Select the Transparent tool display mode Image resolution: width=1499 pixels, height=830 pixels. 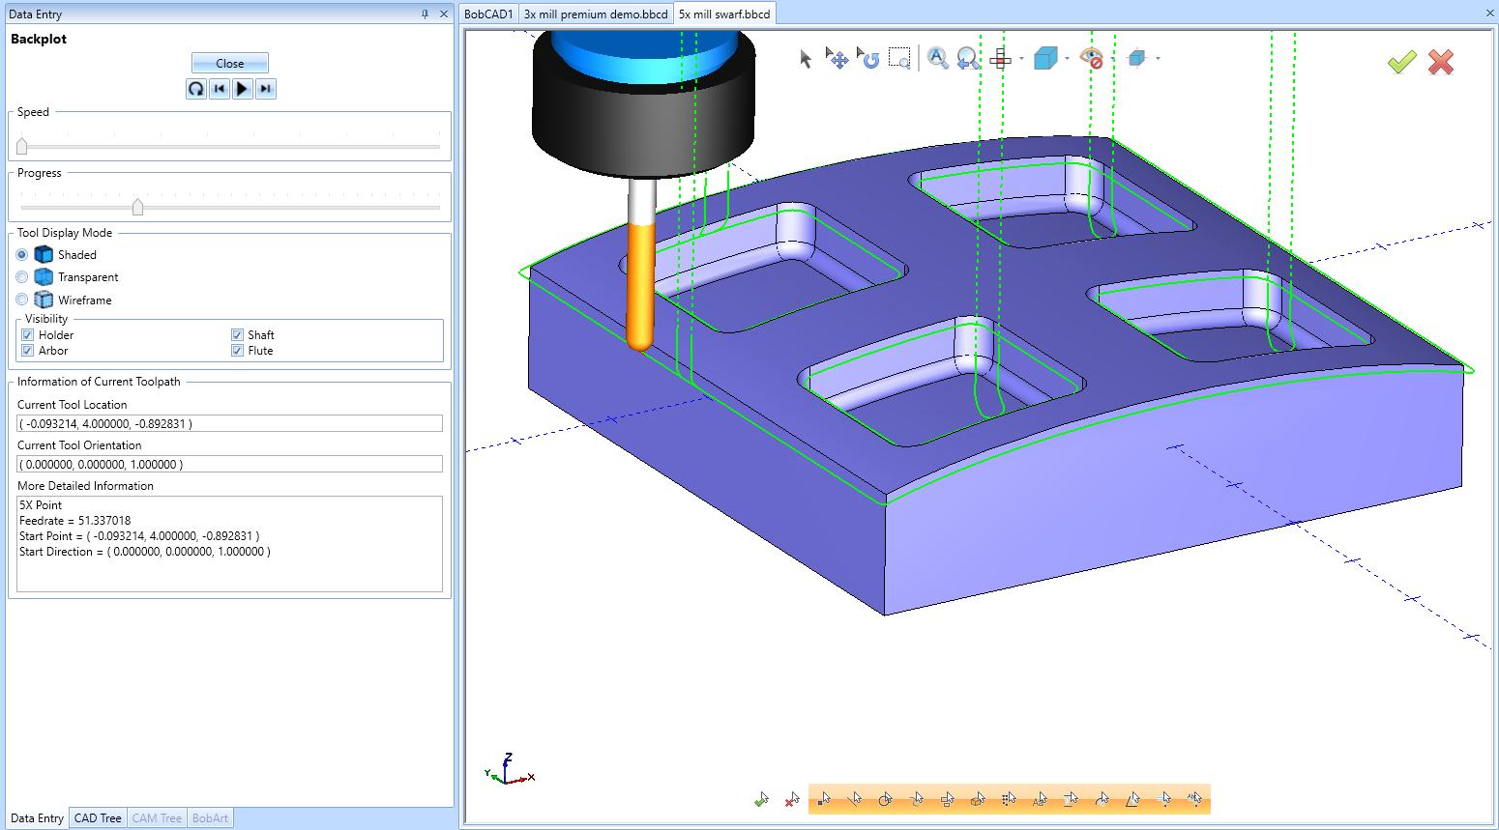21,276
